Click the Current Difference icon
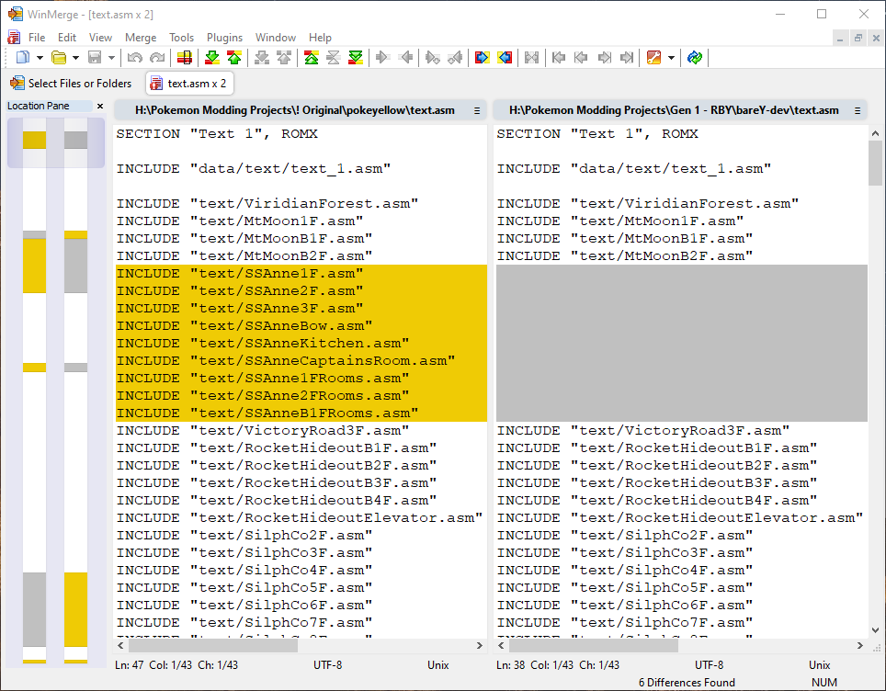 point(334,57)
